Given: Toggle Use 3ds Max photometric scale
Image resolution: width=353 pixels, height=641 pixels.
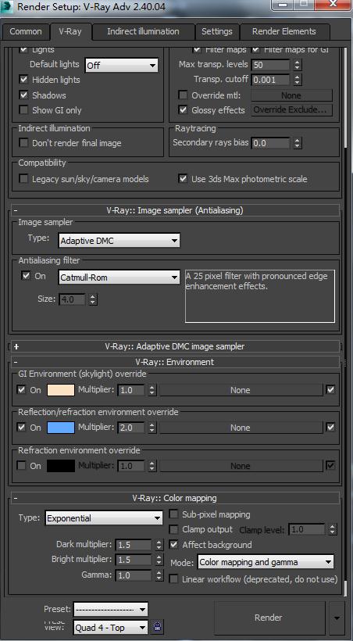Looking at the screenshot, I should tap(183, 179).
